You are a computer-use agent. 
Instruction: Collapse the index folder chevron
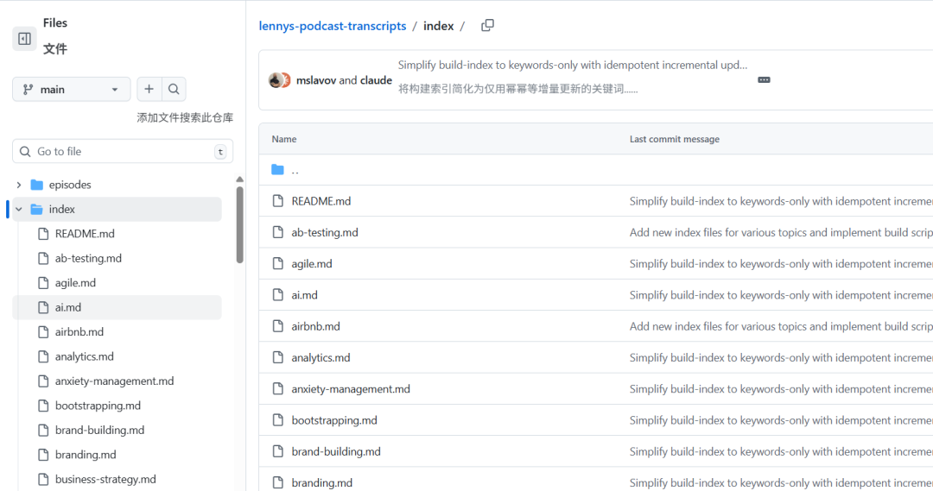click(19, 209)
